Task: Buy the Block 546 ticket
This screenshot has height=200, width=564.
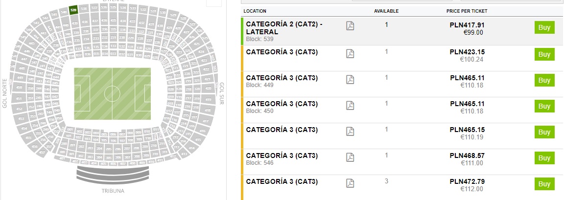Action: click(544, 158)
